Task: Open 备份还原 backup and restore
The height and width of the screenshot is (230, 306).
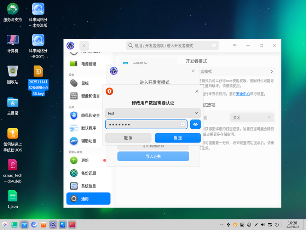Action: (x=88, y=173)
